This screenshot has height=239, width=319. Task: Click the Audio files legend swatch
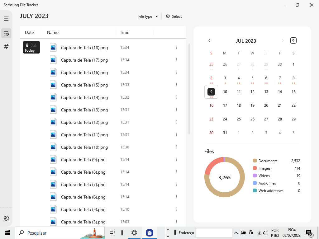click(x=255, y=183)
